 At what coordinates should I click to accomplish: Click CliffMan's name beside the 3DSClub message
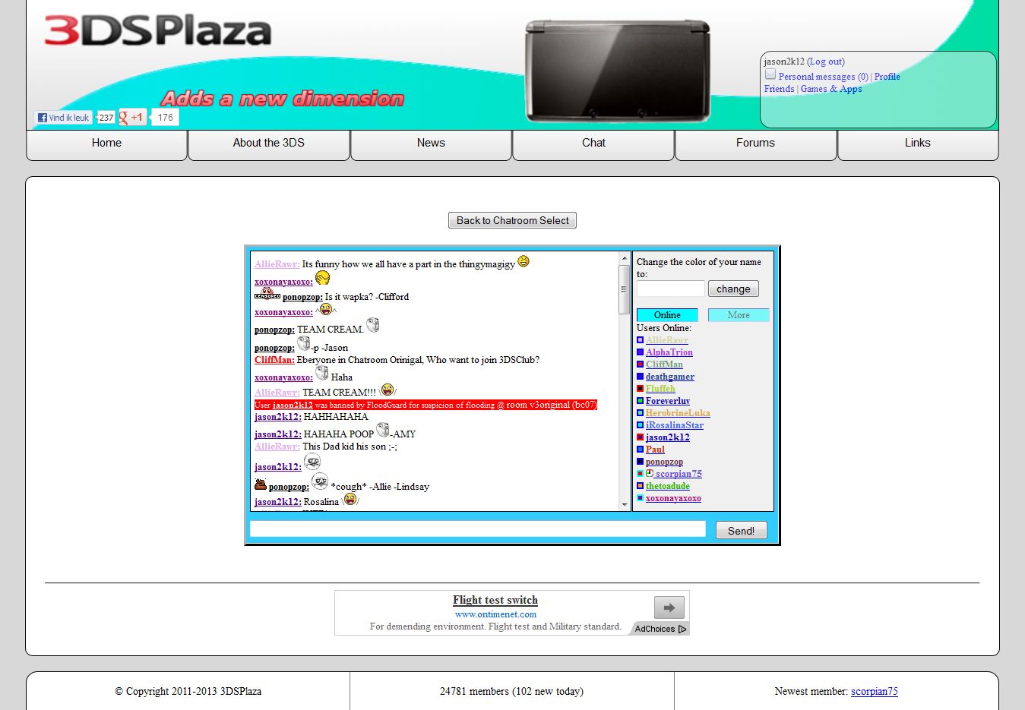[x=274, y=360]
